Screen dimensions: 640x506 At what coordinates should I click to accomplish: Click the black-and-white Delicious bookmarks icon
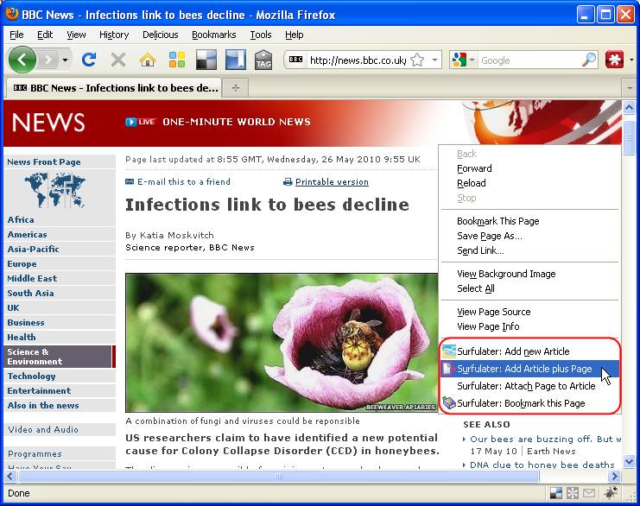click(x=206, y=60)
